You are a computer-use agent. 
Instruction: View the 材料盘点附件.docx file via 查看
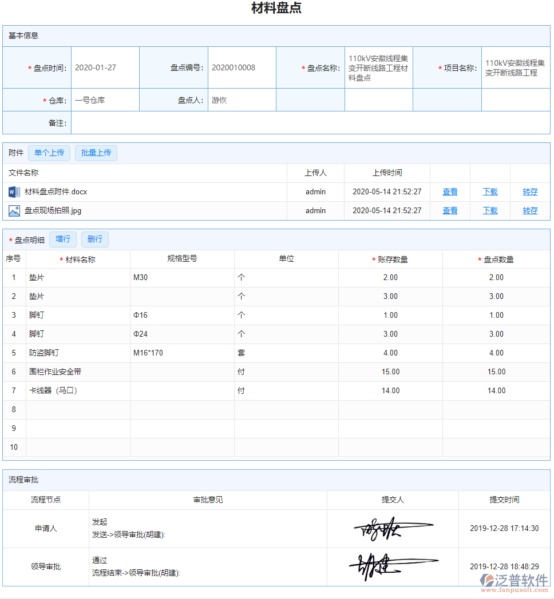pos(450,192)
